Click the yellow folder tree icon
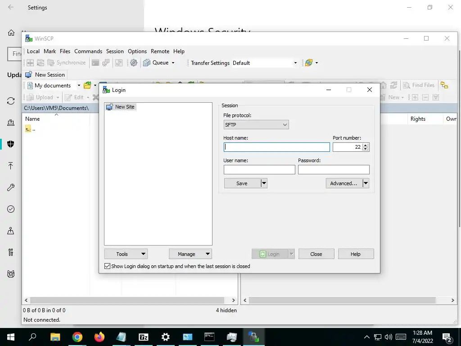This screenshot has width=461, height=346. [444, 85]
